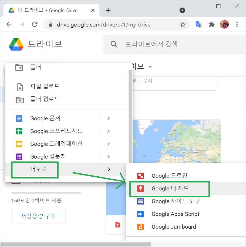
Task: Click the Google Jamboard icon
Action: coord(141,227)
